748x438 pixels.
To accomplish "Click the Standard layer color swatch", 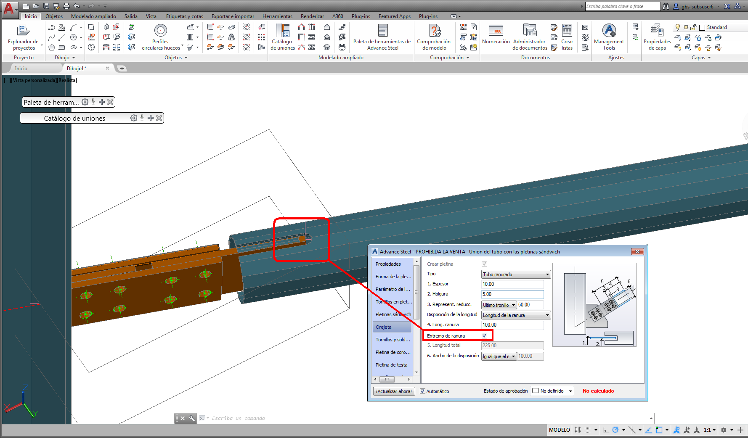I will (702, 28).
